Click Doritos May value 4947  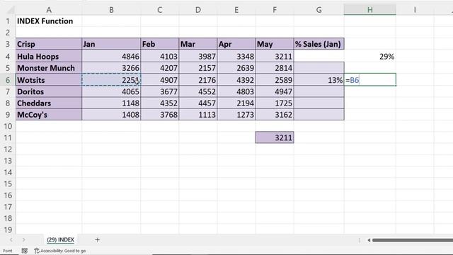pos(275,91)
